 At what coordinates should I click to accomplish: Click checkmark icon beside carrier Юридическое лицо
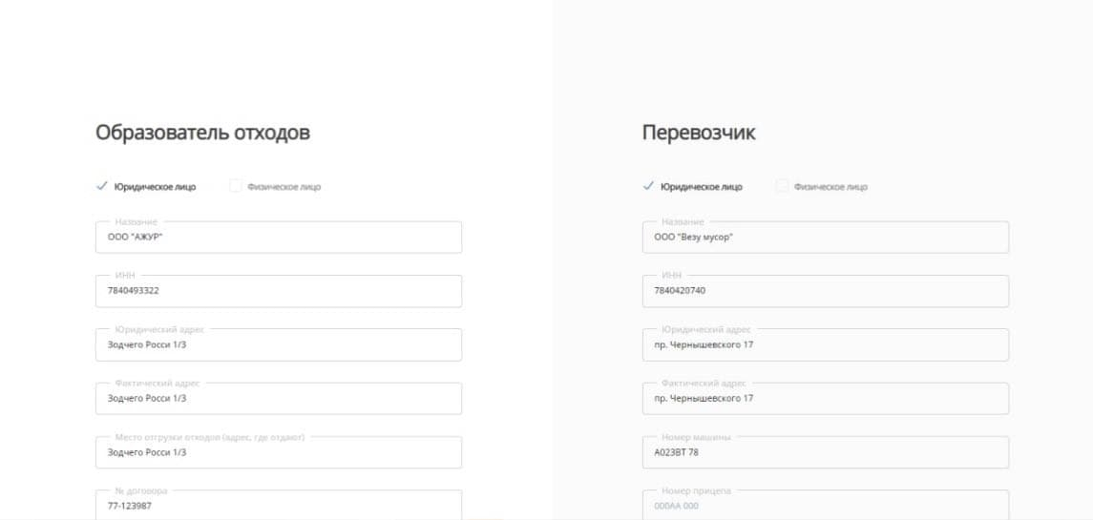(648, 186)
